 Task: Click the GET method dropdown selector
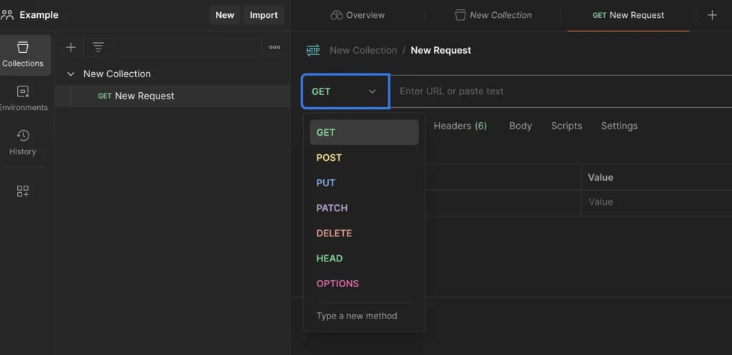[345, 91]
